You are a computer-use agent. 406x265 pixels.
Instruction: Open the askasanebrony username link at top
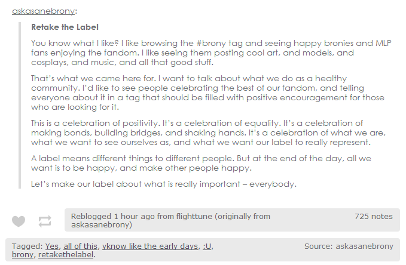pos(43,11)
